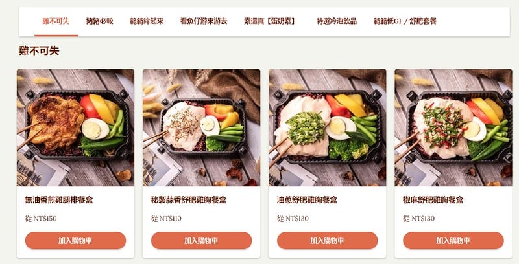Open the 範範咩起來 tab
The height and width of the screenshot is (264, 519).
pyautogui.click(x=147, y=21)
